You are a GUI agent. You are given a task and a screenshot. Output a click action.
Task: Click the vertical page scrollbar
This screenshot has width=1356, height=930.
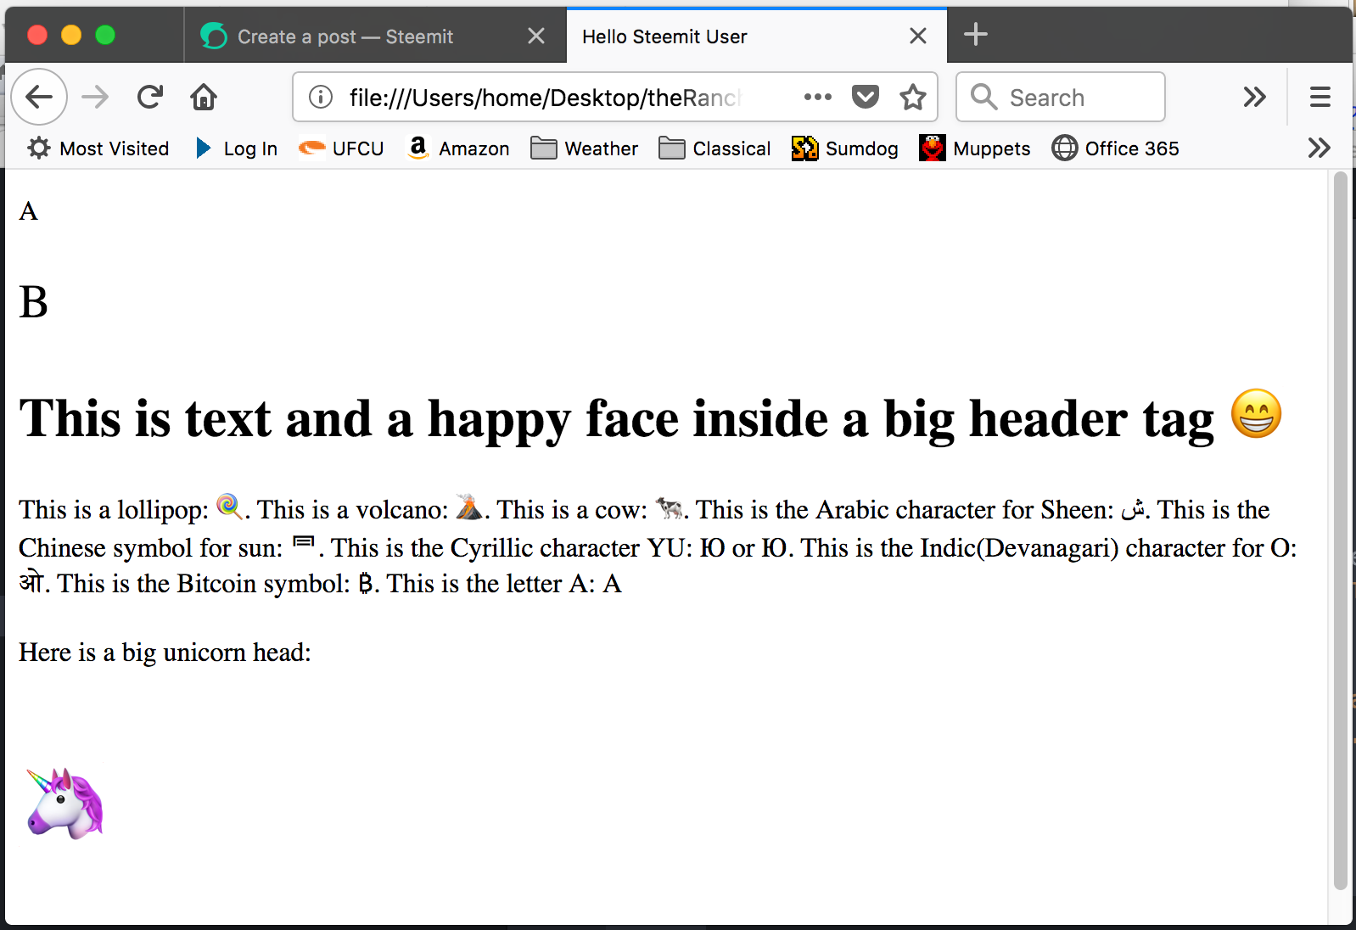(x=1341, y=530)
